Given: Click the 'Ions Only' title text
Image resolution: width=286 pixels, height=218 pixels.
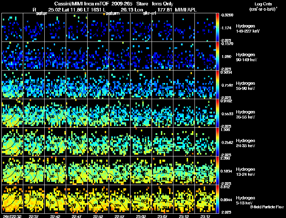Looking at the screenshot, I should point(163,4).
